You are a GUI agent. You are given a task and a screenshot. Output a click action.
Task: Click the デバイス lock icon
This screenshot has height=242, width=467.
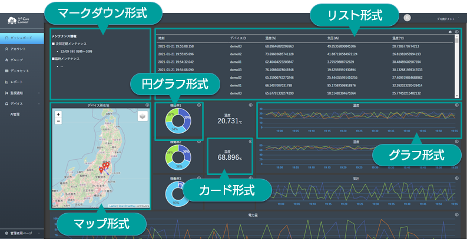click(x=6, y=103)
